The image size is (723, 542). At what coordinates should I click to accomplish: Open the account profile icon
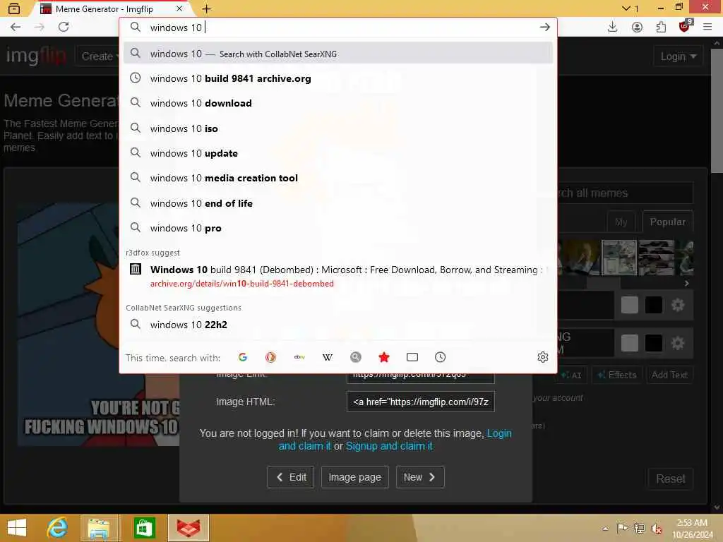pos(637,28)
